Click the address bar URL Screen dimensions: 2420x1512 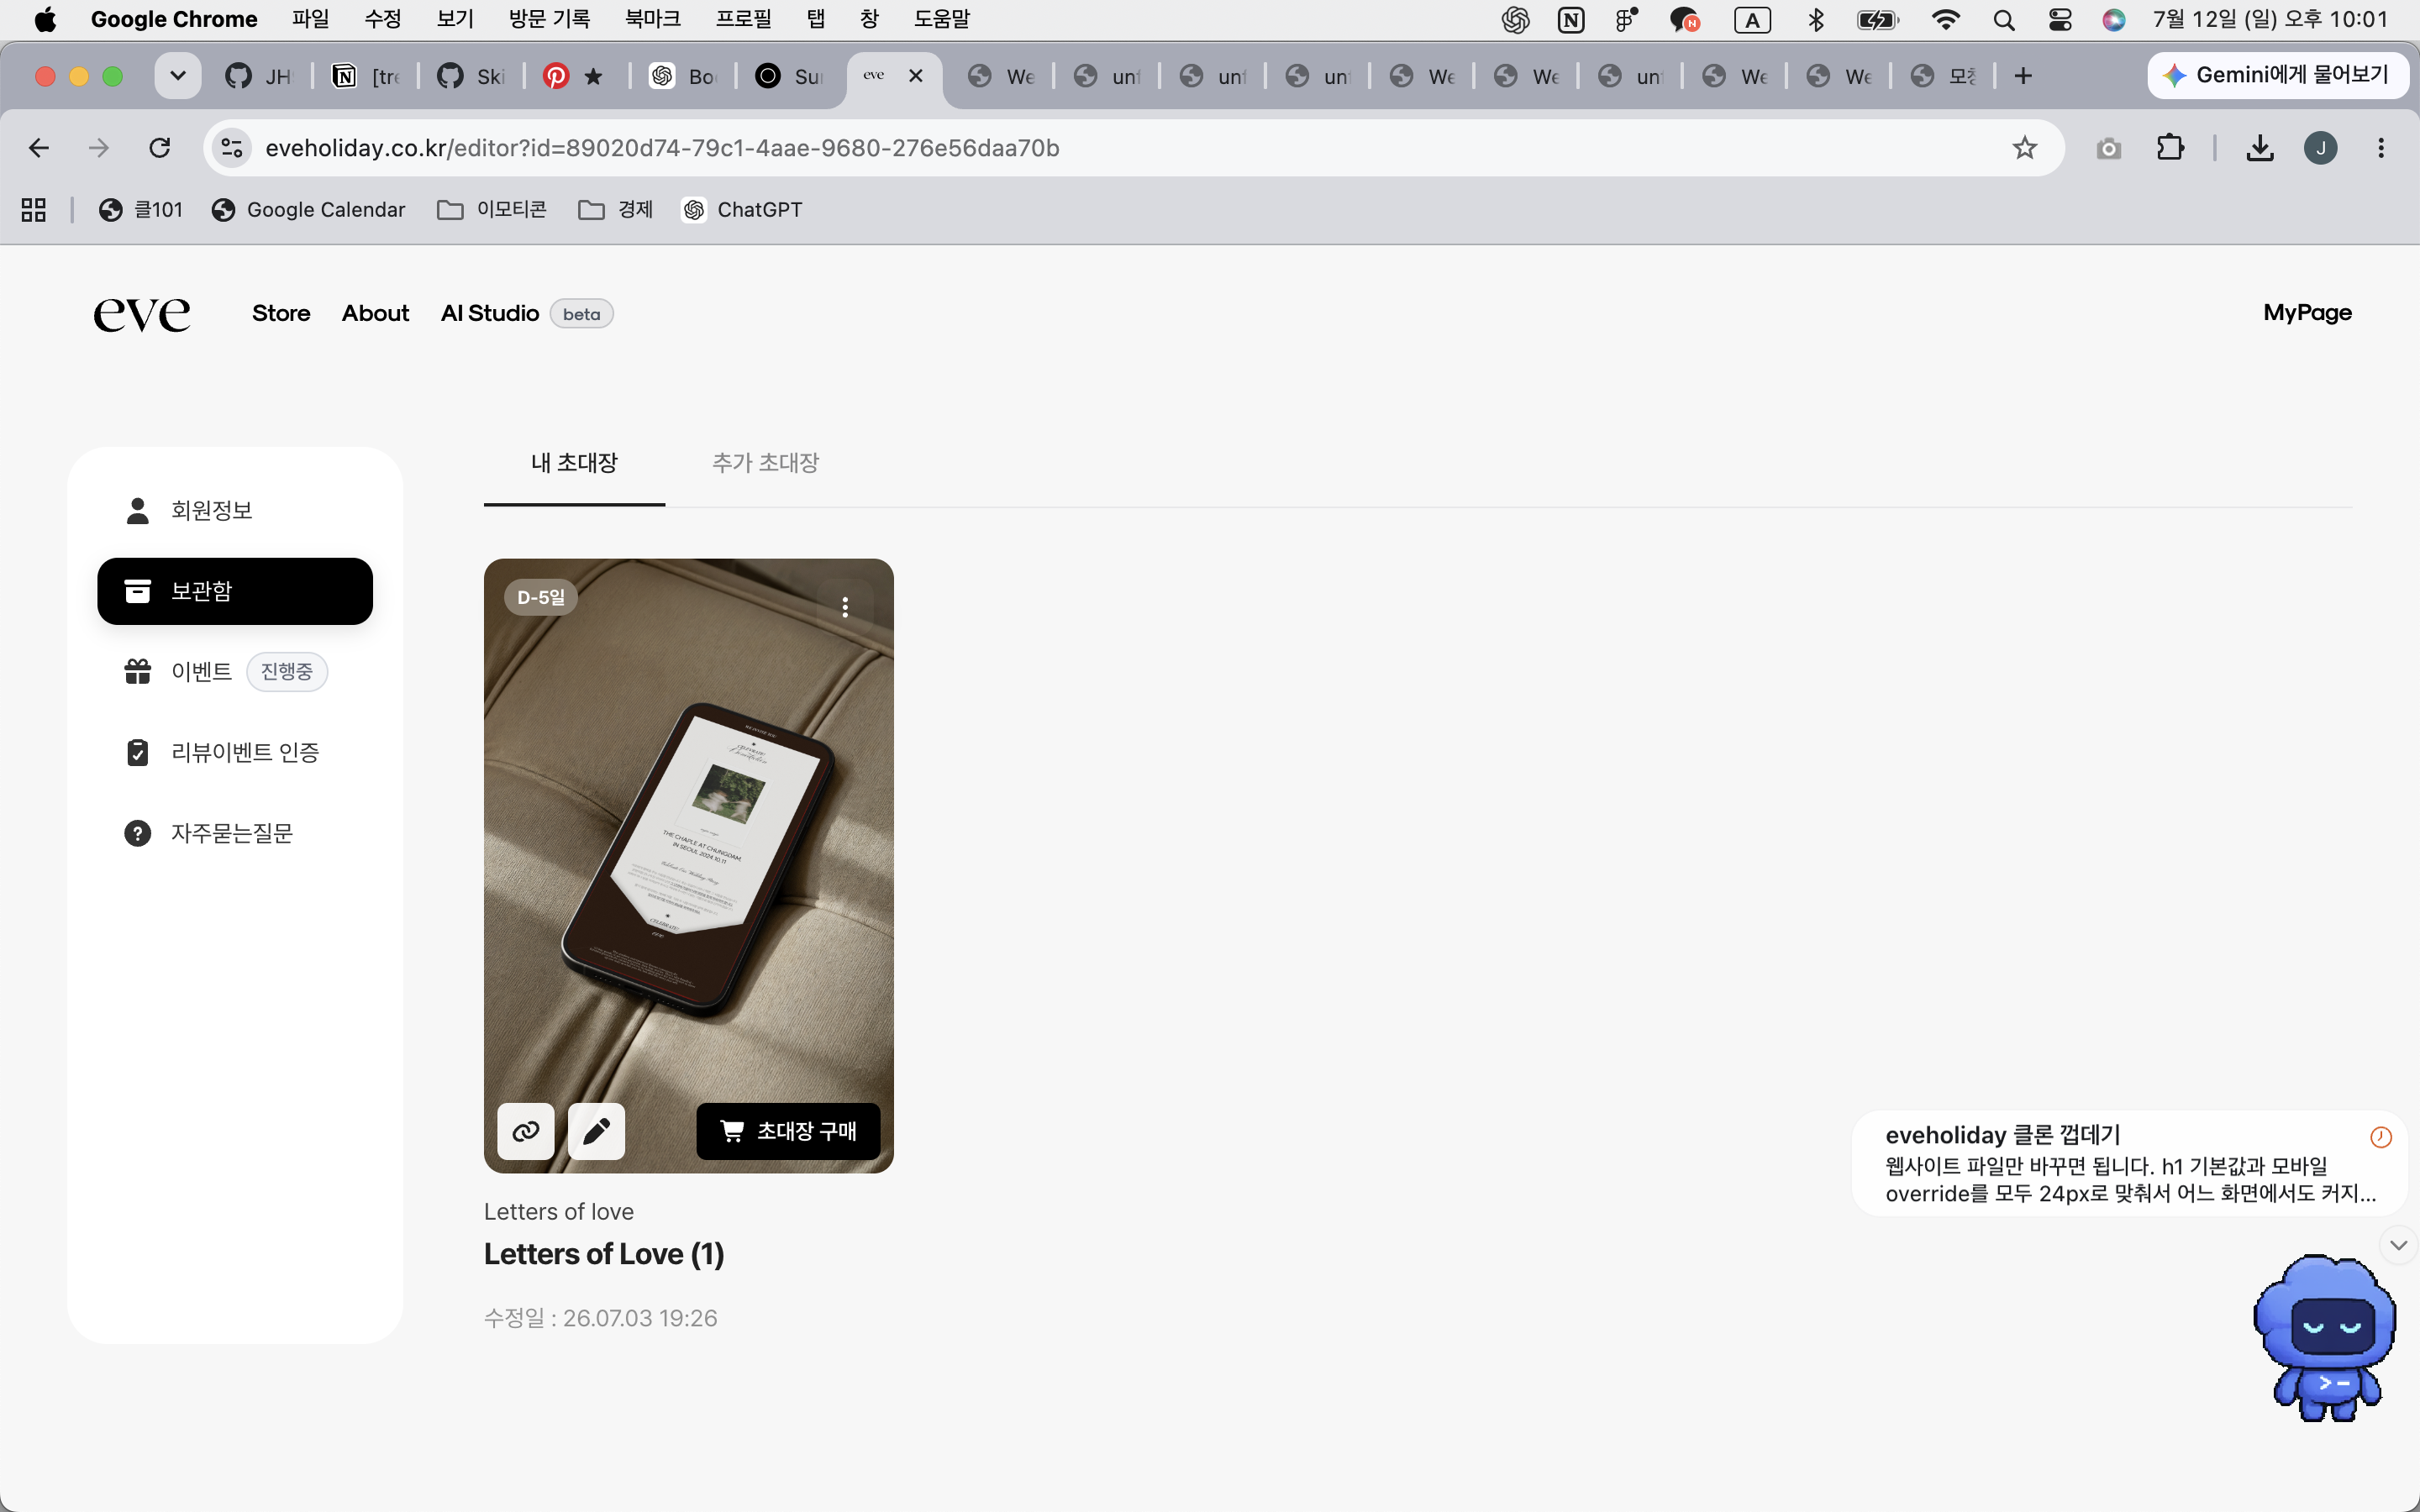tap(662, 148)
